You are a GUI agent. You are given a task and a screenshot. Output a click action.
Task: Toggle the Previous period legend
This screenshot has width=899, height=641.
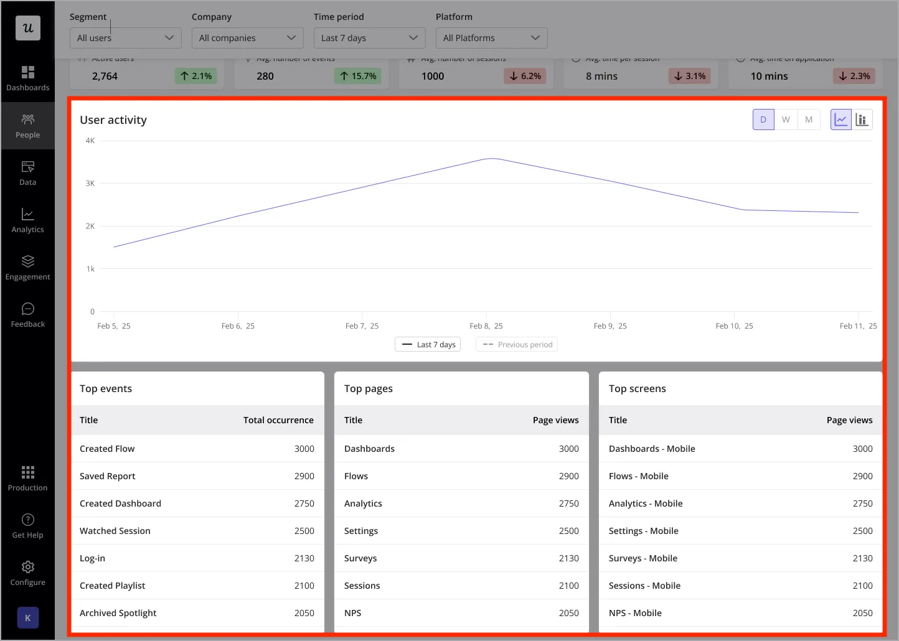(x=517, y=344)
